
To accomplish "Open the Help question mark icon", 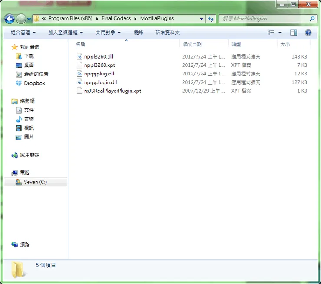I will [308, 33].
